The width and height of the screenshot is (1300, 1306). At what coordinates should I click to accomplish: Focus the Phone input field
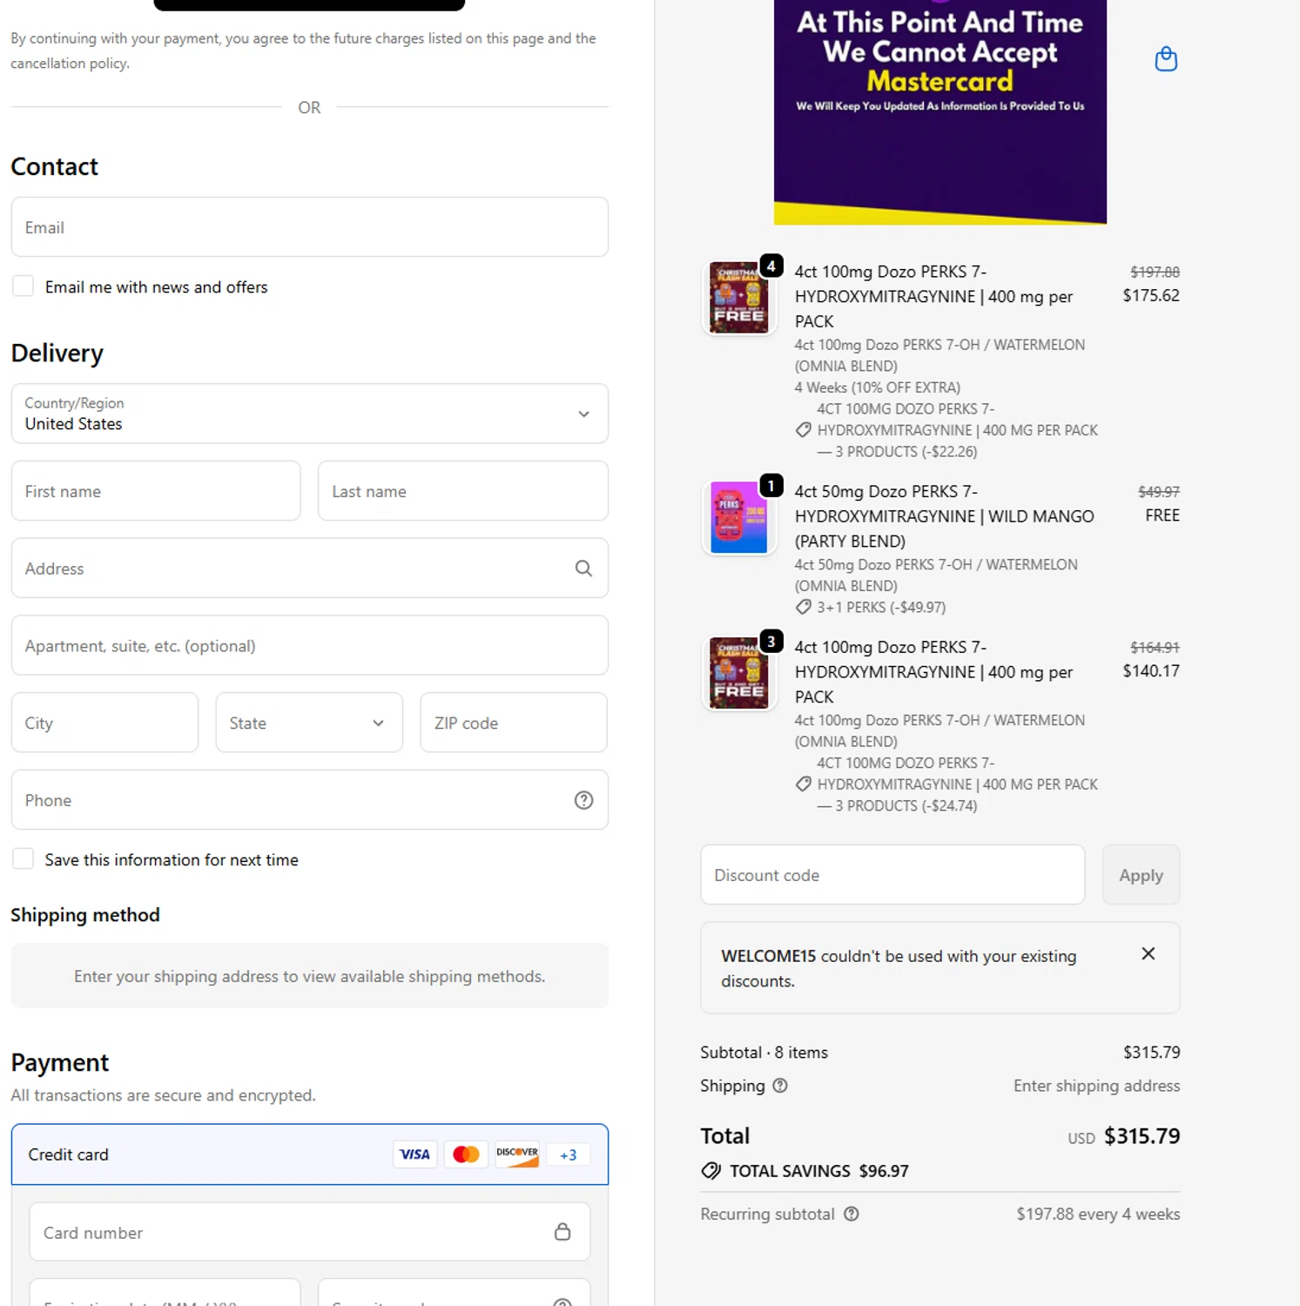click(310, 800)
